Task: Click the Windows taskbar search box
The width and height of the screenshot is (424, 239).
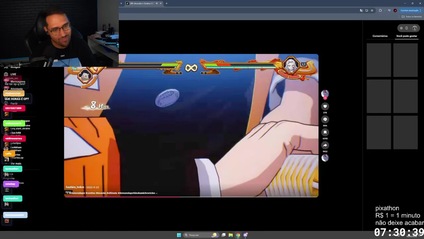Action: [x=201, y=235]
